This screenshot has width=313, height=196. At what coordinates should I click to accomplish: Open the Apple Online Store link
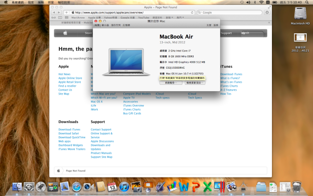(x=70, y=78)
